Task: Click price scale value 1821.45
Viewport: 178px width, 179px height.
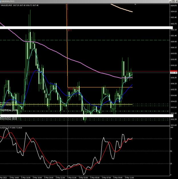Action: point(174,36)
